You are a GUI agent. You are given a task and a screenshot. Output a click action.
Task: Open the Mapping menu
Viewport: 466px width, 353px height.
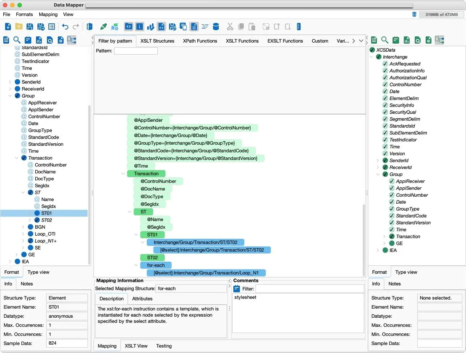48,14
